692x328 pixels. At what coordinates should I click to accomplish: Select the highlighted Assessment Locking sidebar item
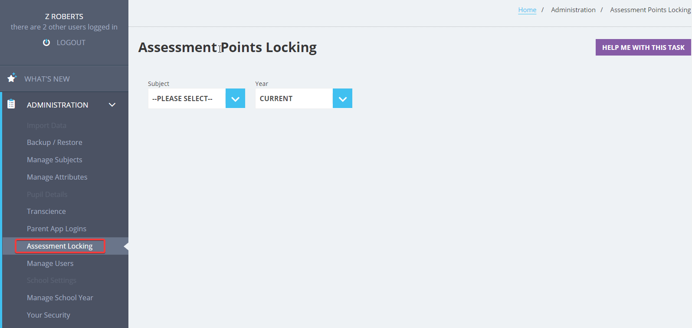[x=59, y=246]
